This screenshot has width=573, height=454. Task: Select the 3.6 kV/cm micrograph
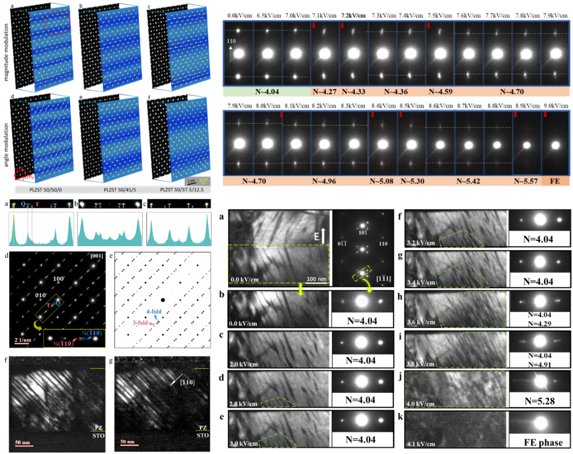456,309
